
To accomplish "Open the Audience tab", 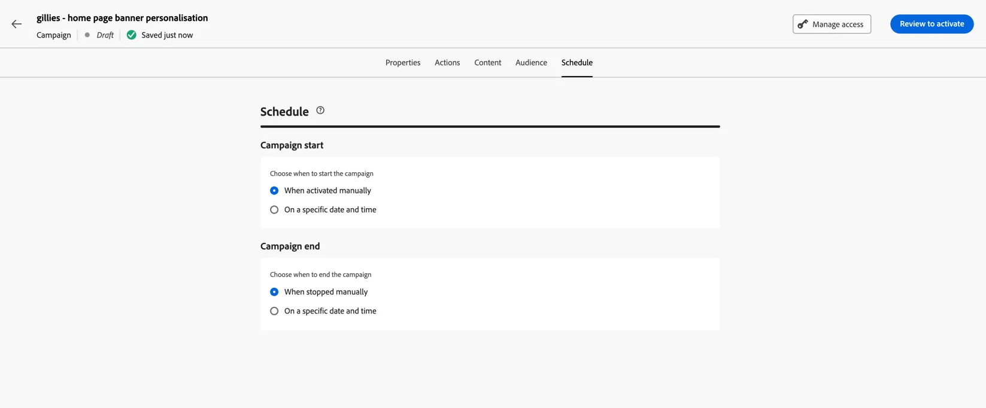I will [x=531, y=62].
